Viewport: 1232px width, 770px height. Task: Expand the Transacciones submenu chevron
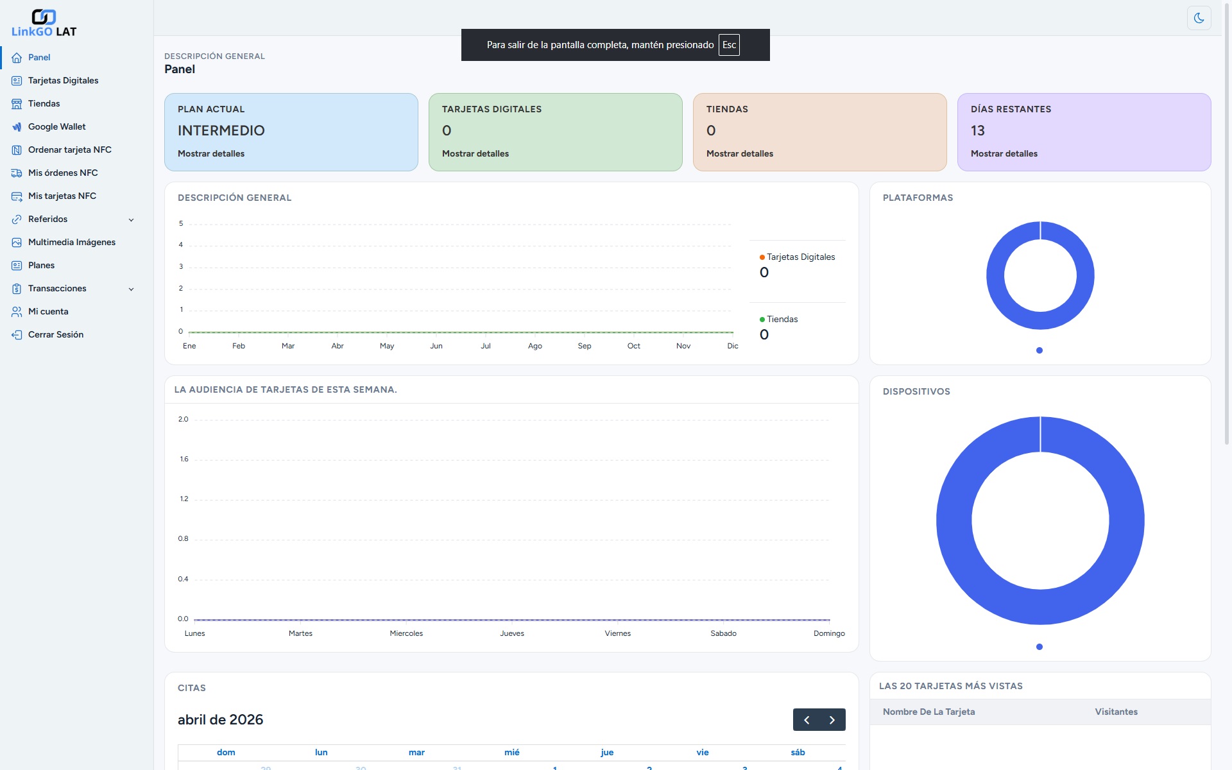click(x=131, y=289)
